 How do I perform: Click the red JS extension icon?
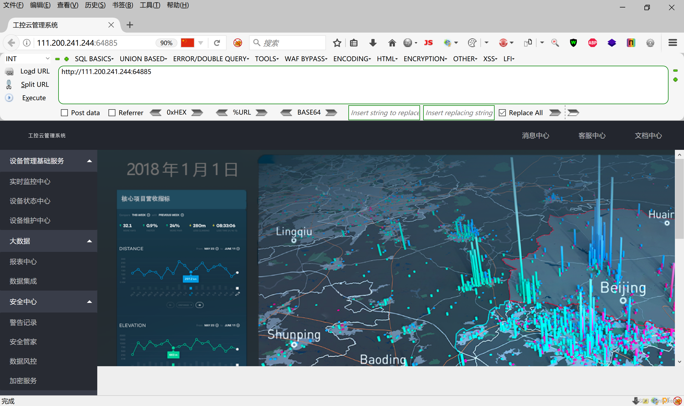click(x=428, y=43)
